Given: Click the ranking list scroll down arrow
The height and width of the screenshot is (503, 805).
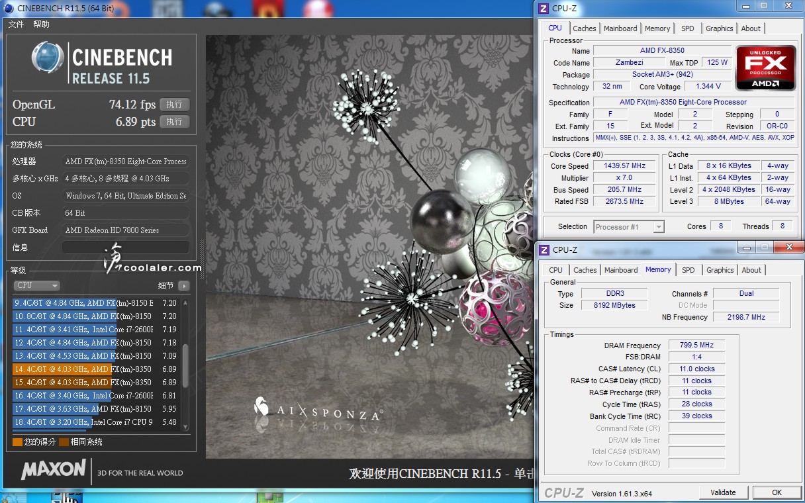Looking at the screenshot, I should (185, 427).
